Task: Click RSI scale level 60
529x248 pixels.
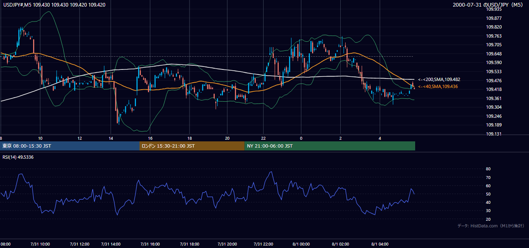Action: [x=488, y=186]
